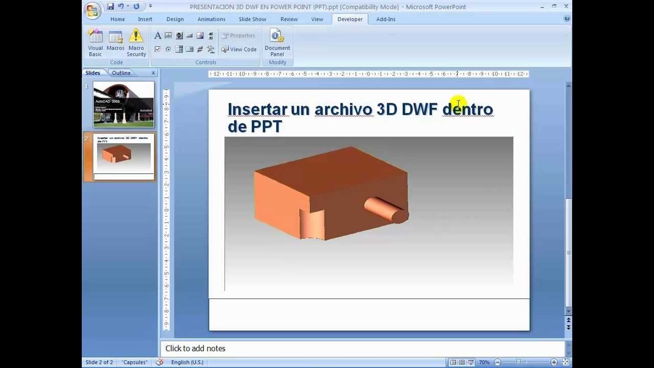Screen dimensions: 654x368
Task: Zoom in with the plus button
Action: click(554, 362)
